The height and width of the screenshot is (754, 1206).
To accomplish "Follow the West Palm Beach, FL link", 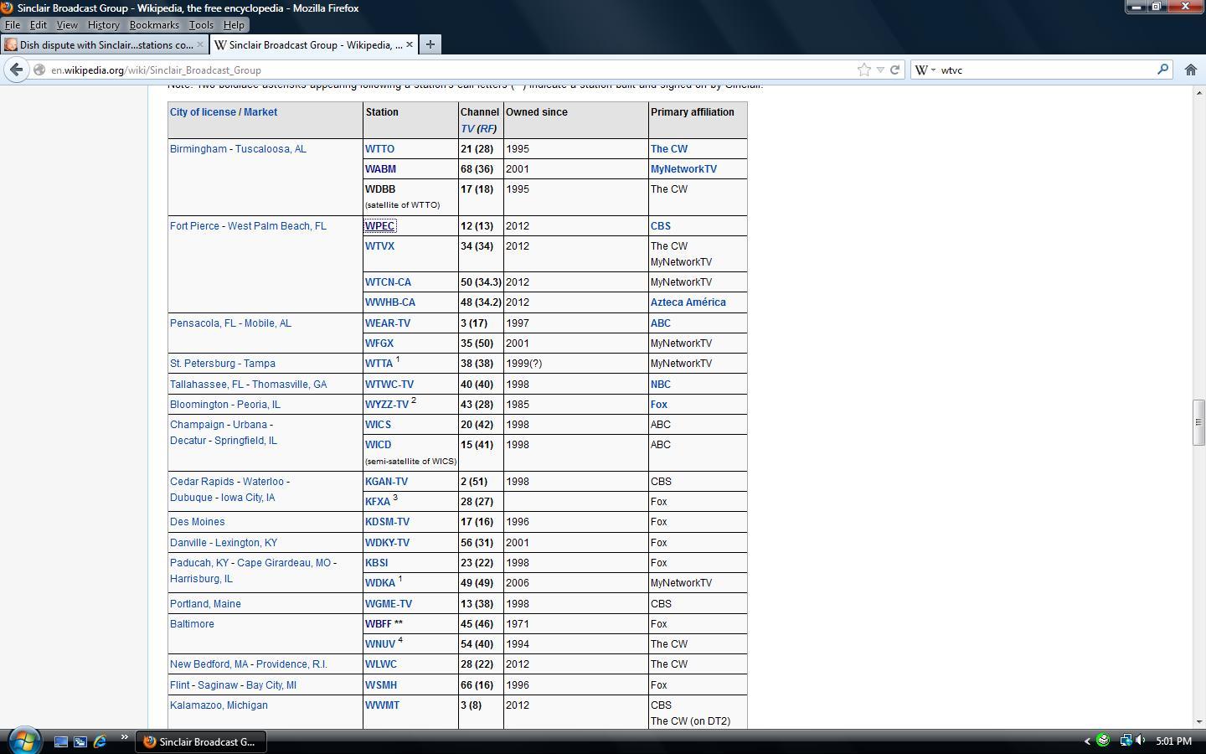I will 277,226.
